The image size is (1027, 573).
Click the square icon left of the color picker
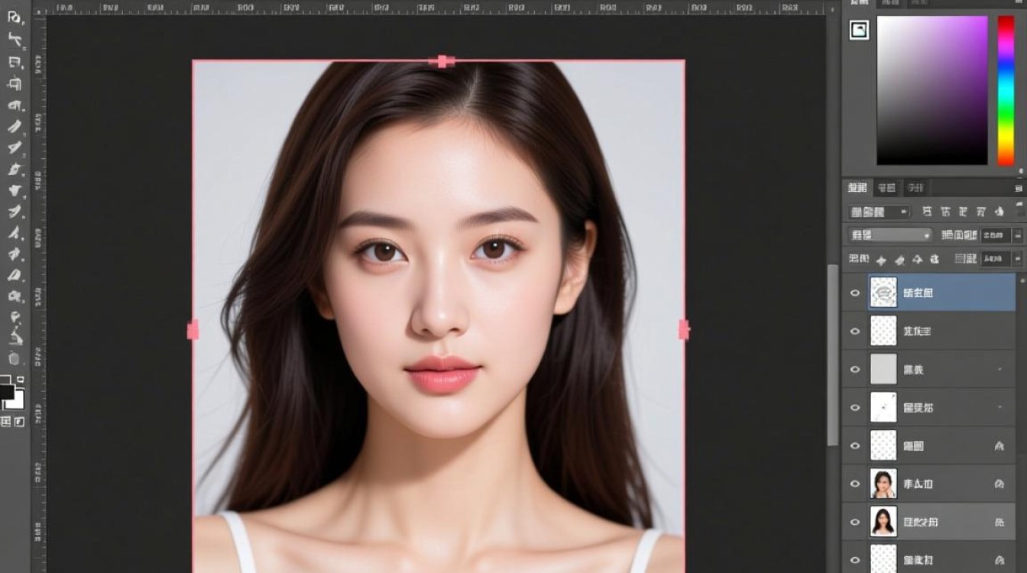[859, 30]
